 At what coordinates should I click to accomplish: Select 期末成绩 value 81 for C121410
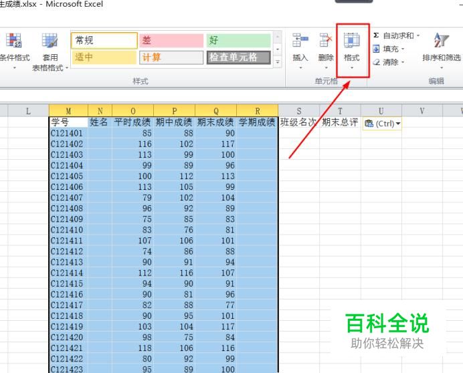tap(216, 230)
